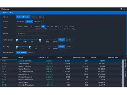
Task: Sort by the Change column header
Action: pos(59,57)
